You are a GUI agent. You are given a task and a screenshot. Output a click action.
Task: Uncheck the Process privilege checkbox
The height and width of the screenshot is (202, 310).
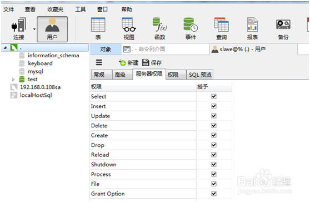tap(214, 174)
